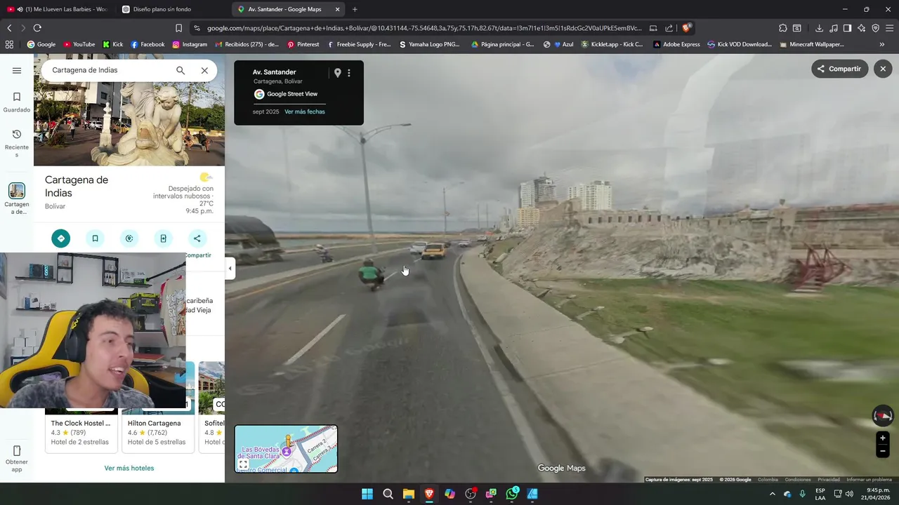Open Adobe Express bookmark
Image resolution: width=899 pixels, height=505 pixels.
tap(676, 44)
